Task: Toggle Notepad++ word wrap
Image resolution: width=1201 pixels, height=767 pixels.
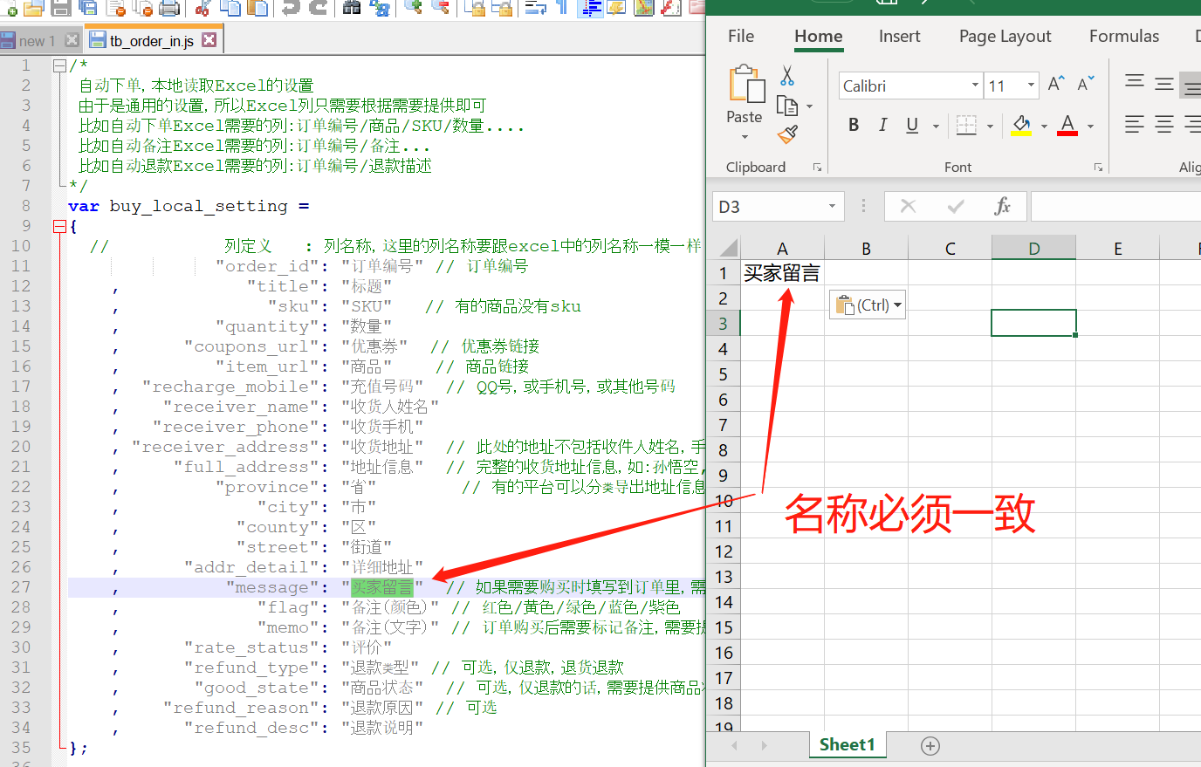Action: click(x=536, y=8)
